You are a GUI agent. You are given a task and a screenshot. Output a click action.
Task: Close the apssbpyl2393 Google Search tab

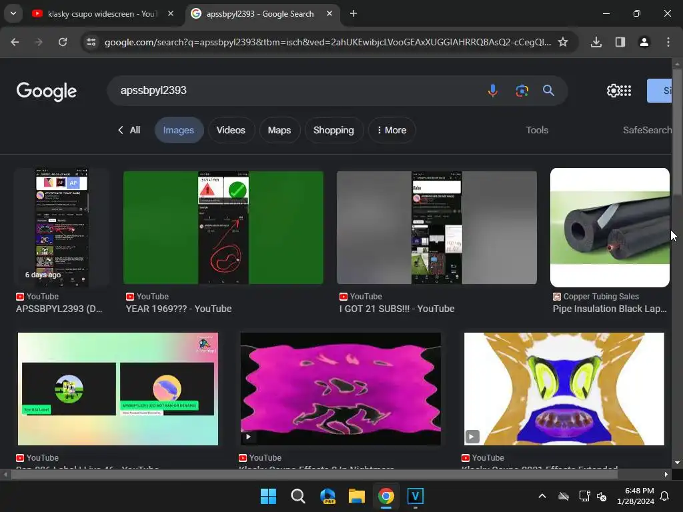tap(329, 13)
